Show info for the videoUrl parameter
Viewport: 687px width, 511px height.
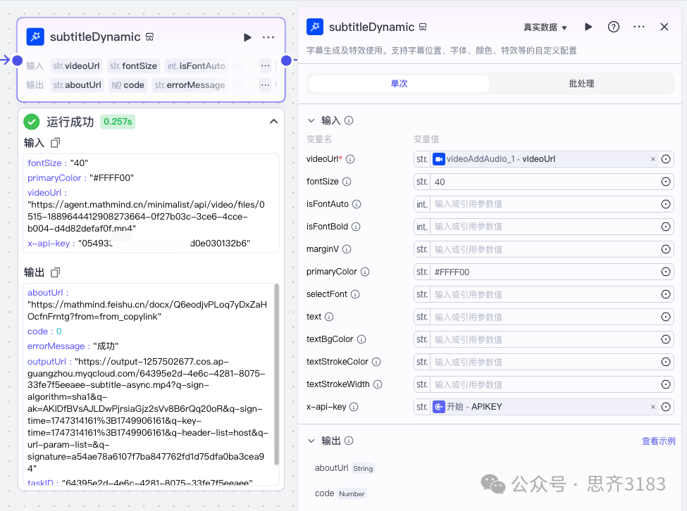point(350,159)
